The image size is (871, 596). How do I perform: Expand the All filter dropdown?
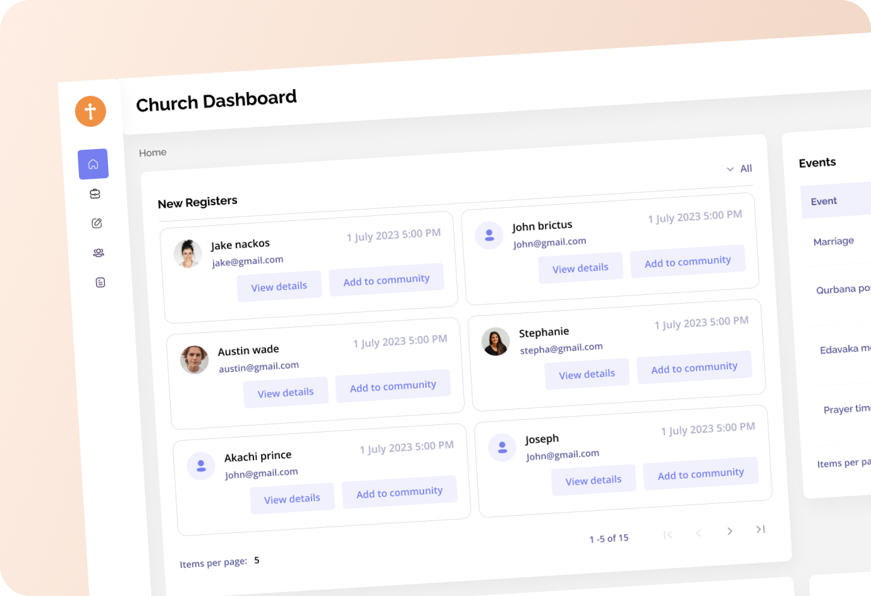pos(739,169)
